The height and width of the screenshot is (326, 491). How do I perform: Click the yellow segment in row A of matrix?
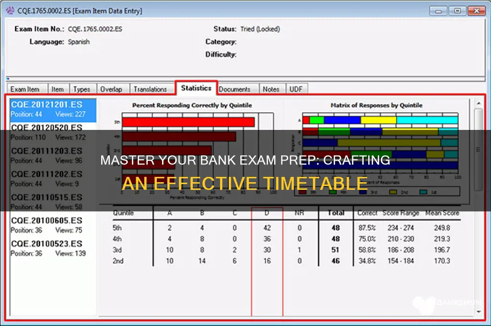click(x=379, y=120)
